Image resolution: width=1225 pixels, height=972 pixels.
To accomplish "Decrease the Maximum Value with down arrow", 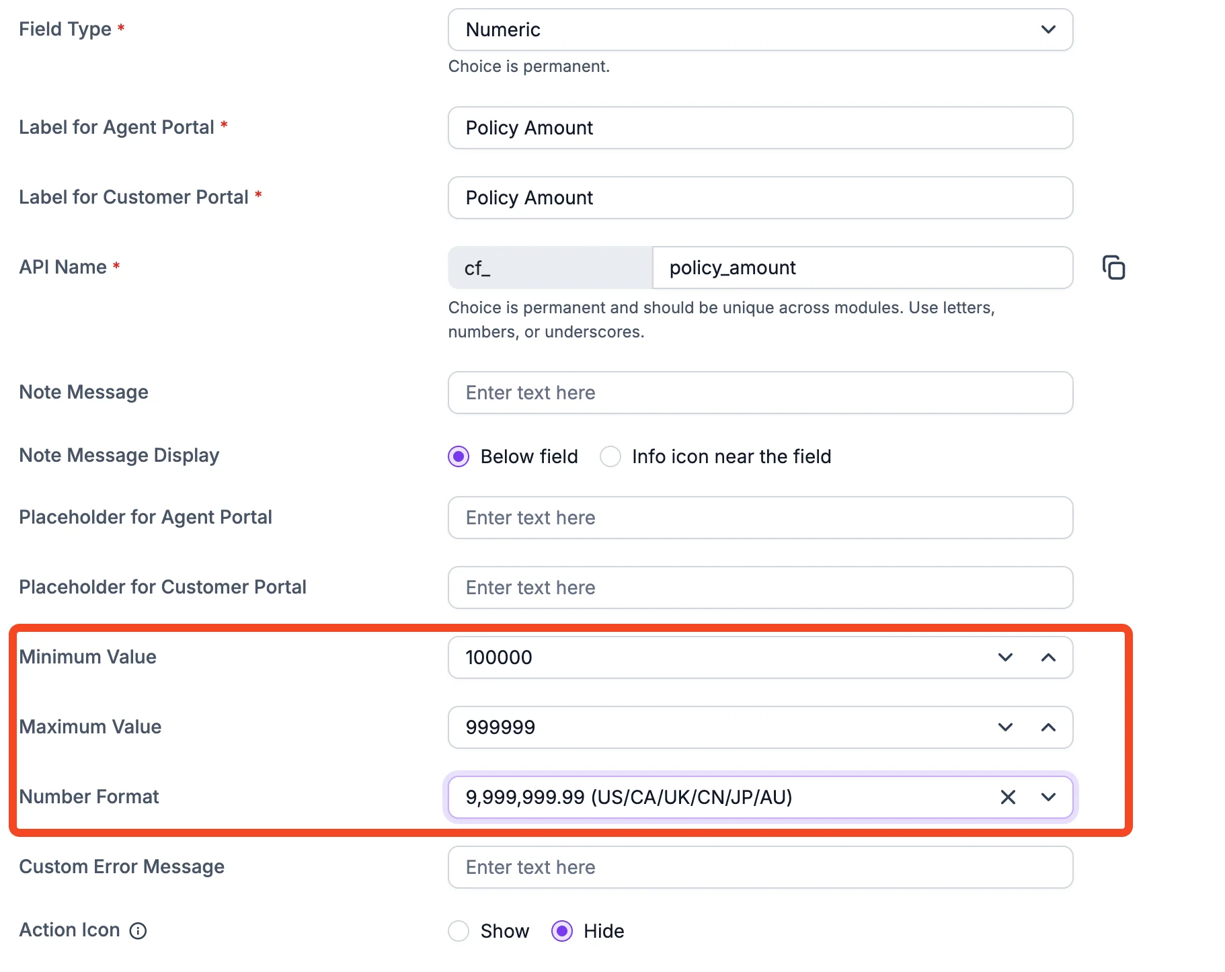I will pos(1005,727).
